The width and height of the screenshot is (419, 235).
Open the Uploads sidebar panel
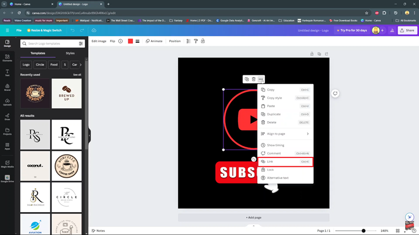pos(7,102)
